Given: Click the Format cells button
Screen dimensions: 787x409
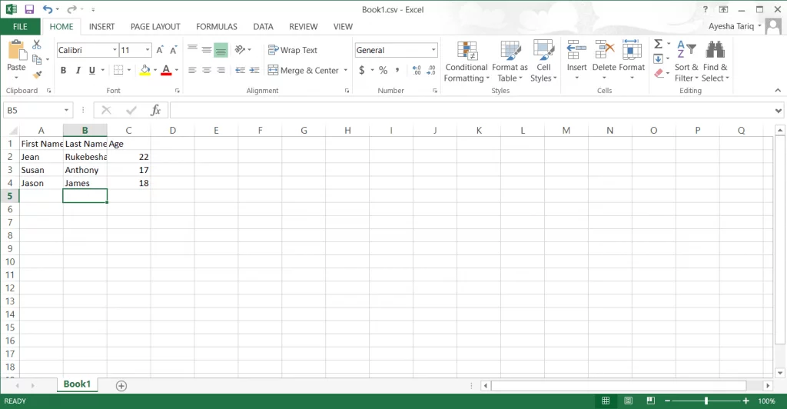Looking at the screenshot, I should 632,60.
